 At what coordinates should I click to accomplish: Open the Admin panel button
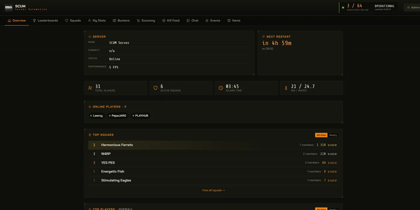413,7
